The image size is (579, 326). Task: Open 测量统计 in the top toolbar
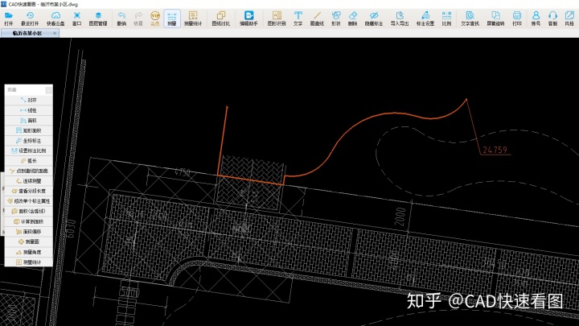193,18
